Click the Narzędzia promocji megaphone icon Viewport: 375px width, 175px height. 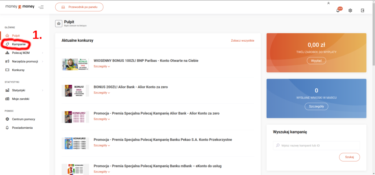(7, 61)
